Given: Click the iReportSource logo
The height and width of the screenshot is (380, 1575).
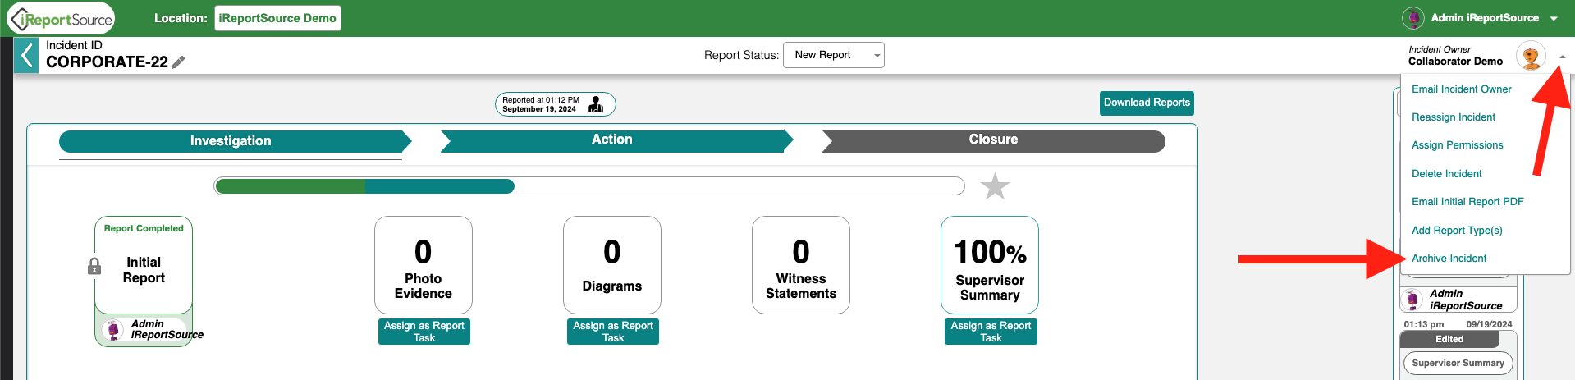Looking at the screenshot, I should pos(61,18).
